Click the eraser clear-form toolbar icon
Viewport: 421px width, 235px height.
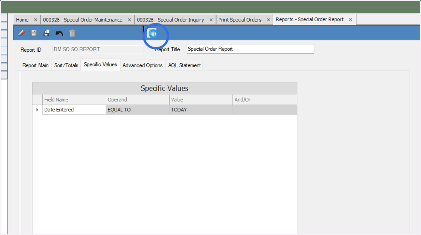(21, 33)
